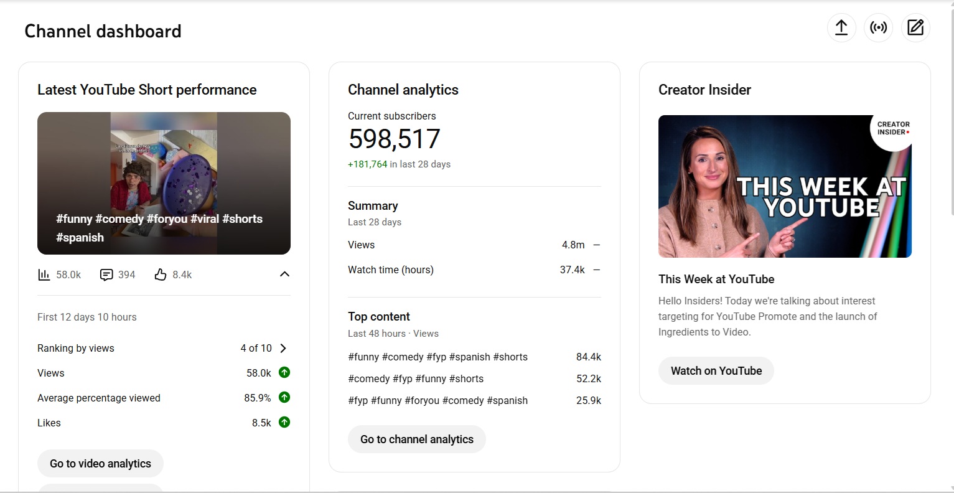Open Ranking by views chevron arrow
This screenshot has height=493, width=954.
(283, 349)
